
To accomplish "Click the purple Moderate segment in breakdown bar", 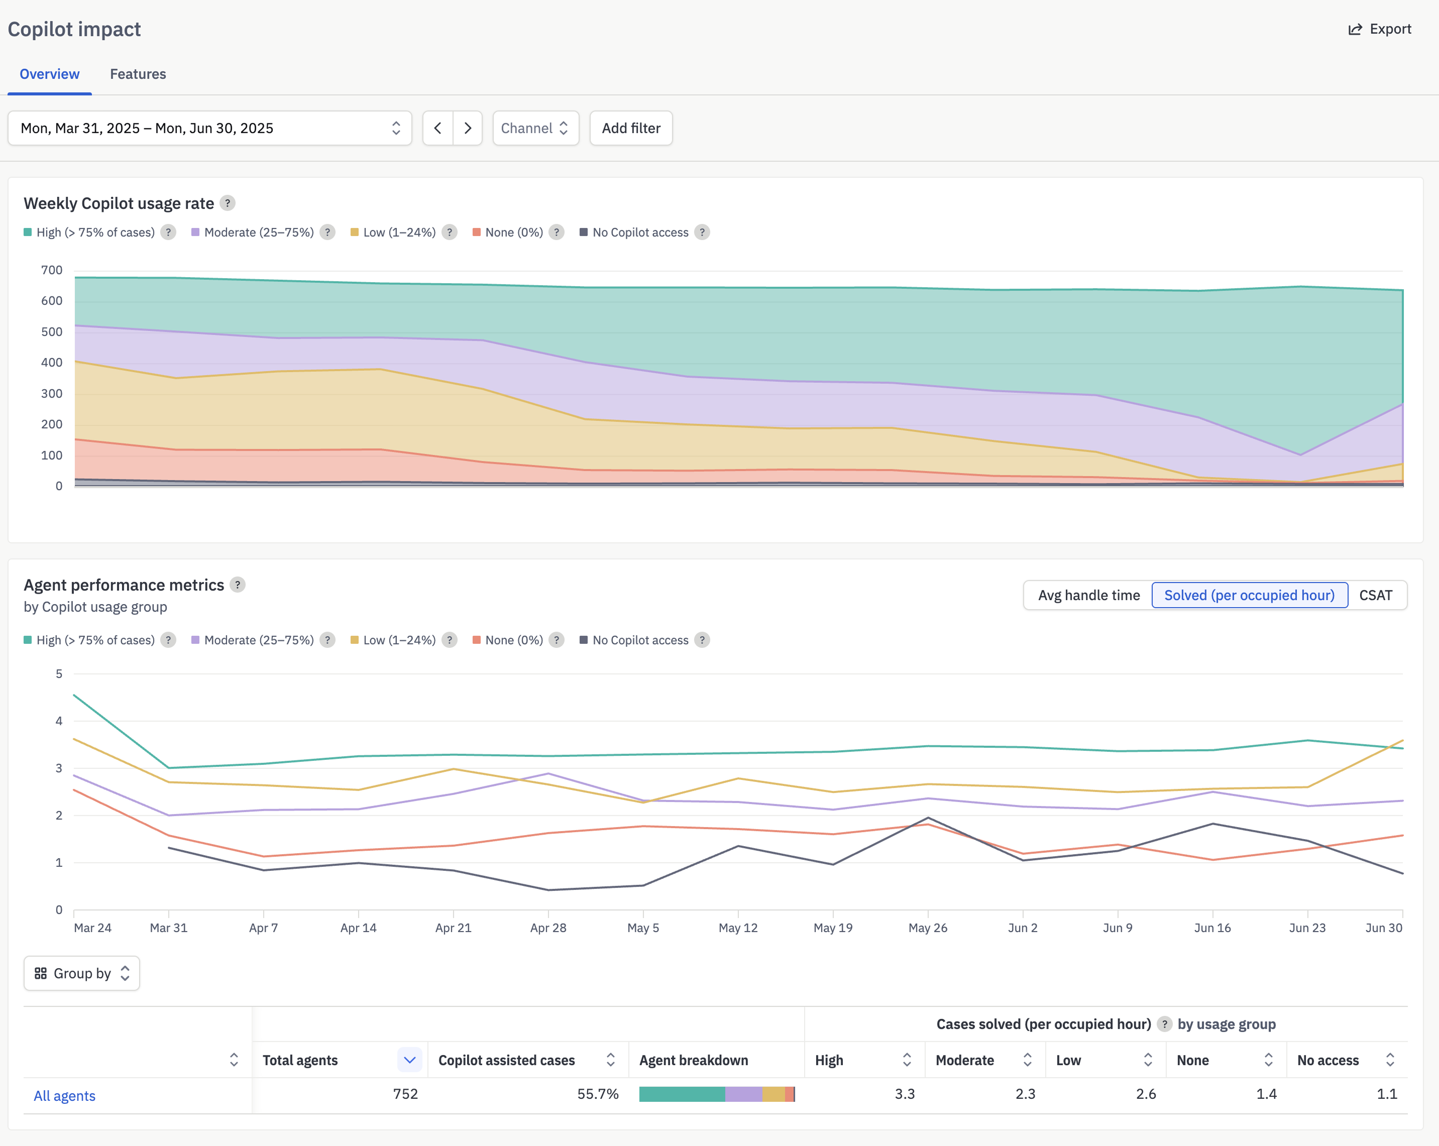I will (x=743, y=1095).
